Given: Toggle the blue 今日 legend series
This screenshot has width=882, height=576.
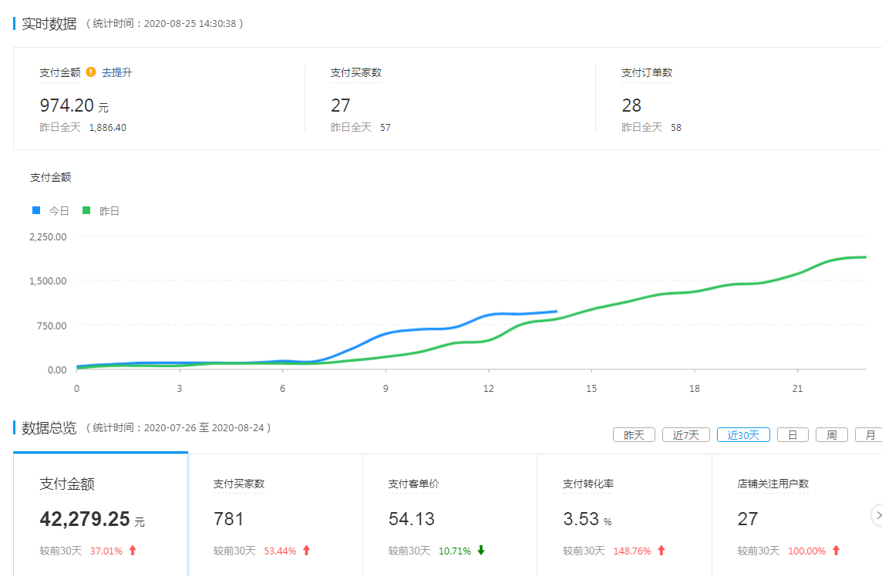Looking at the screenshot, I should pyautogui.click(x=51, y=211).
